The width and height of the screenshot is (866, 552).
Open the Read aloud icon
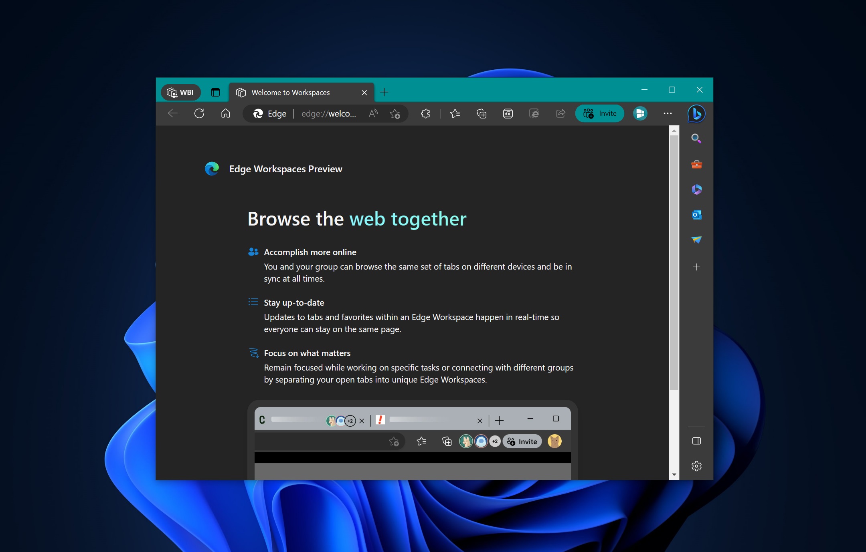point(373,114)
